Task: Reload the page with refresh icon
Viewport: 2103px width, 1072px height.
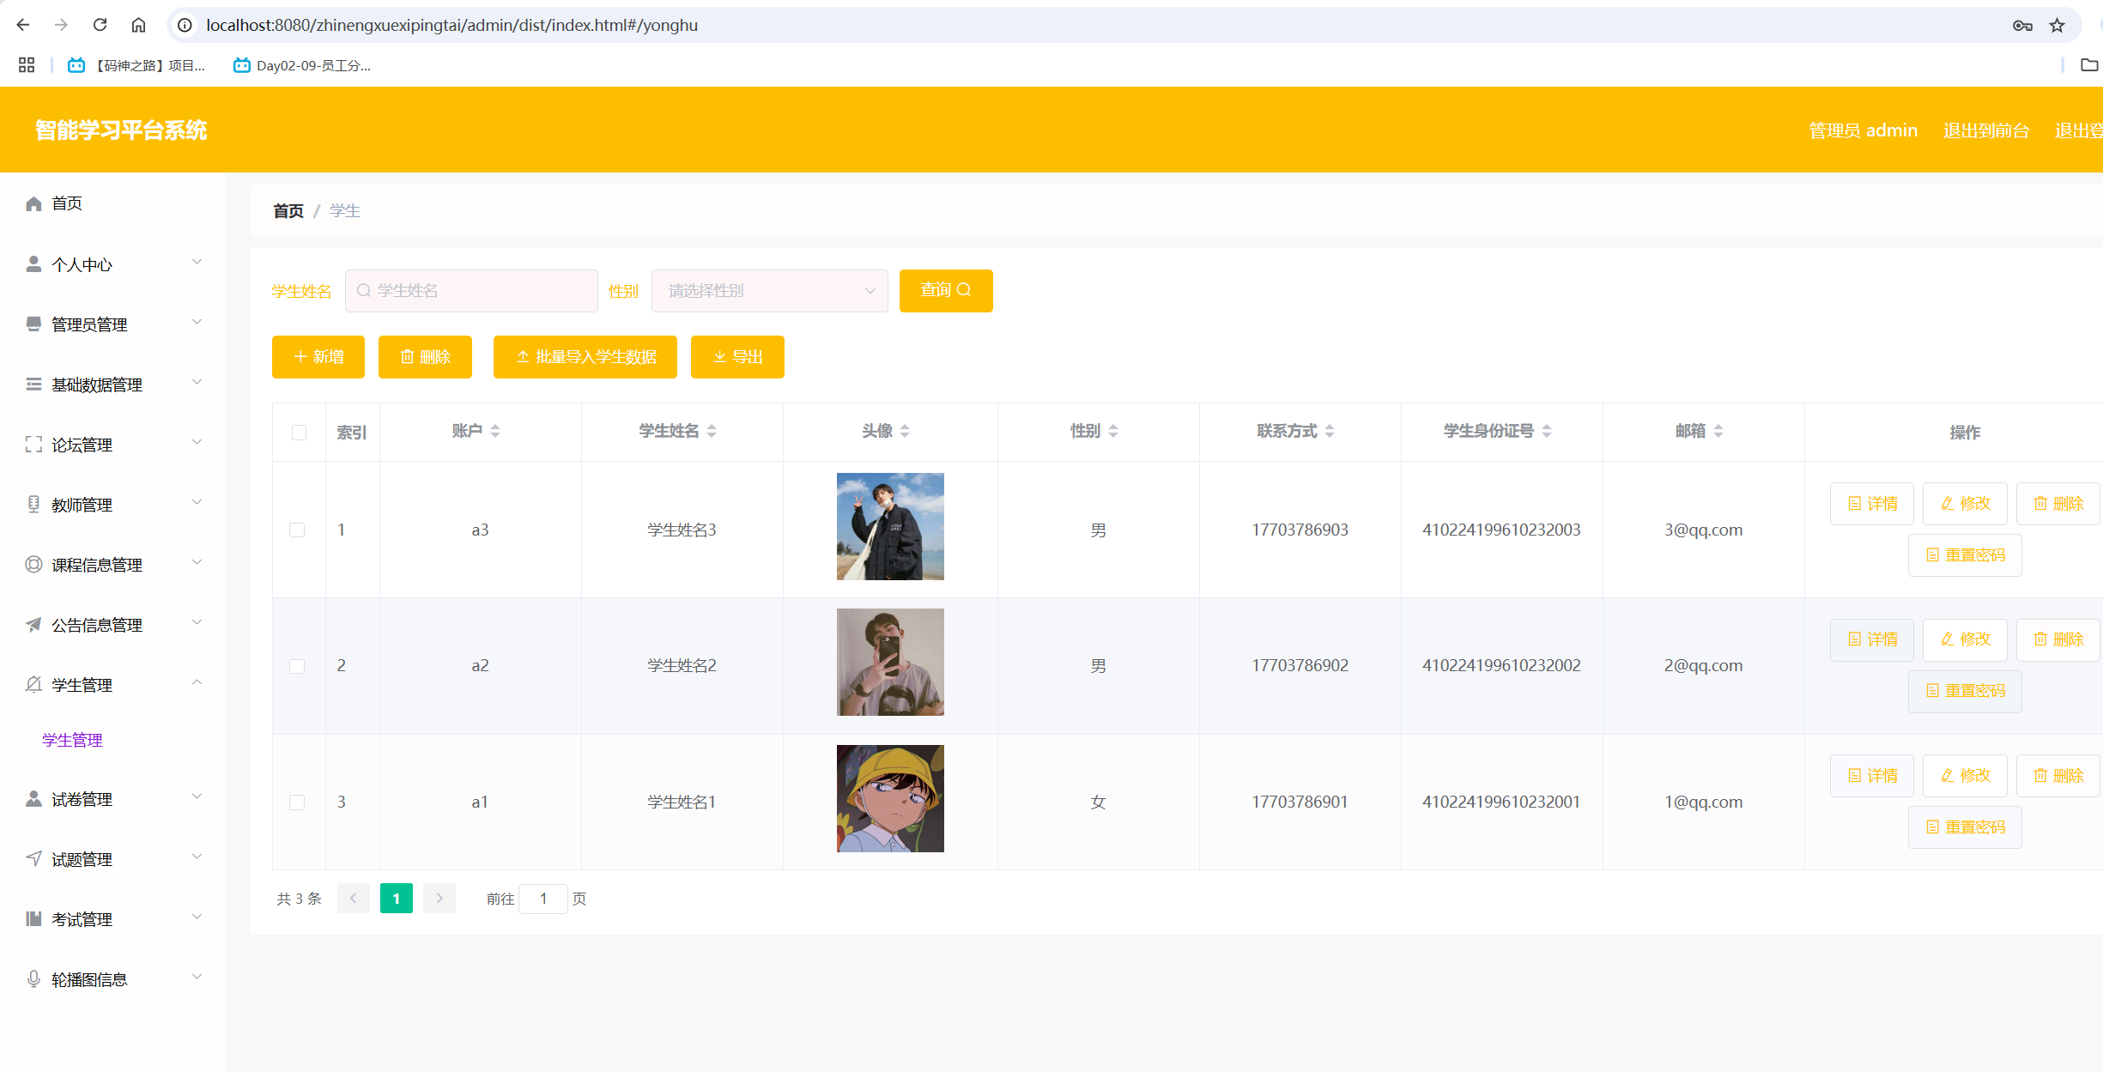Action: (x=100, y=25)
